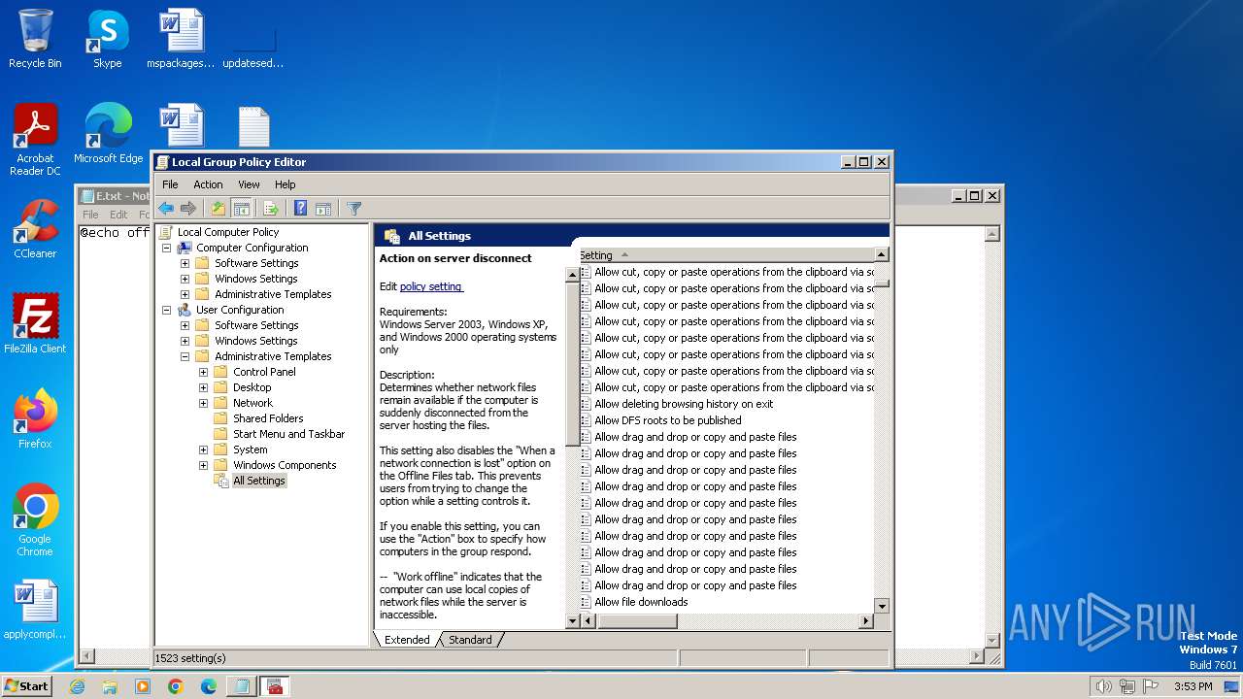Click the Edge taskbar icon

(209, 686)
